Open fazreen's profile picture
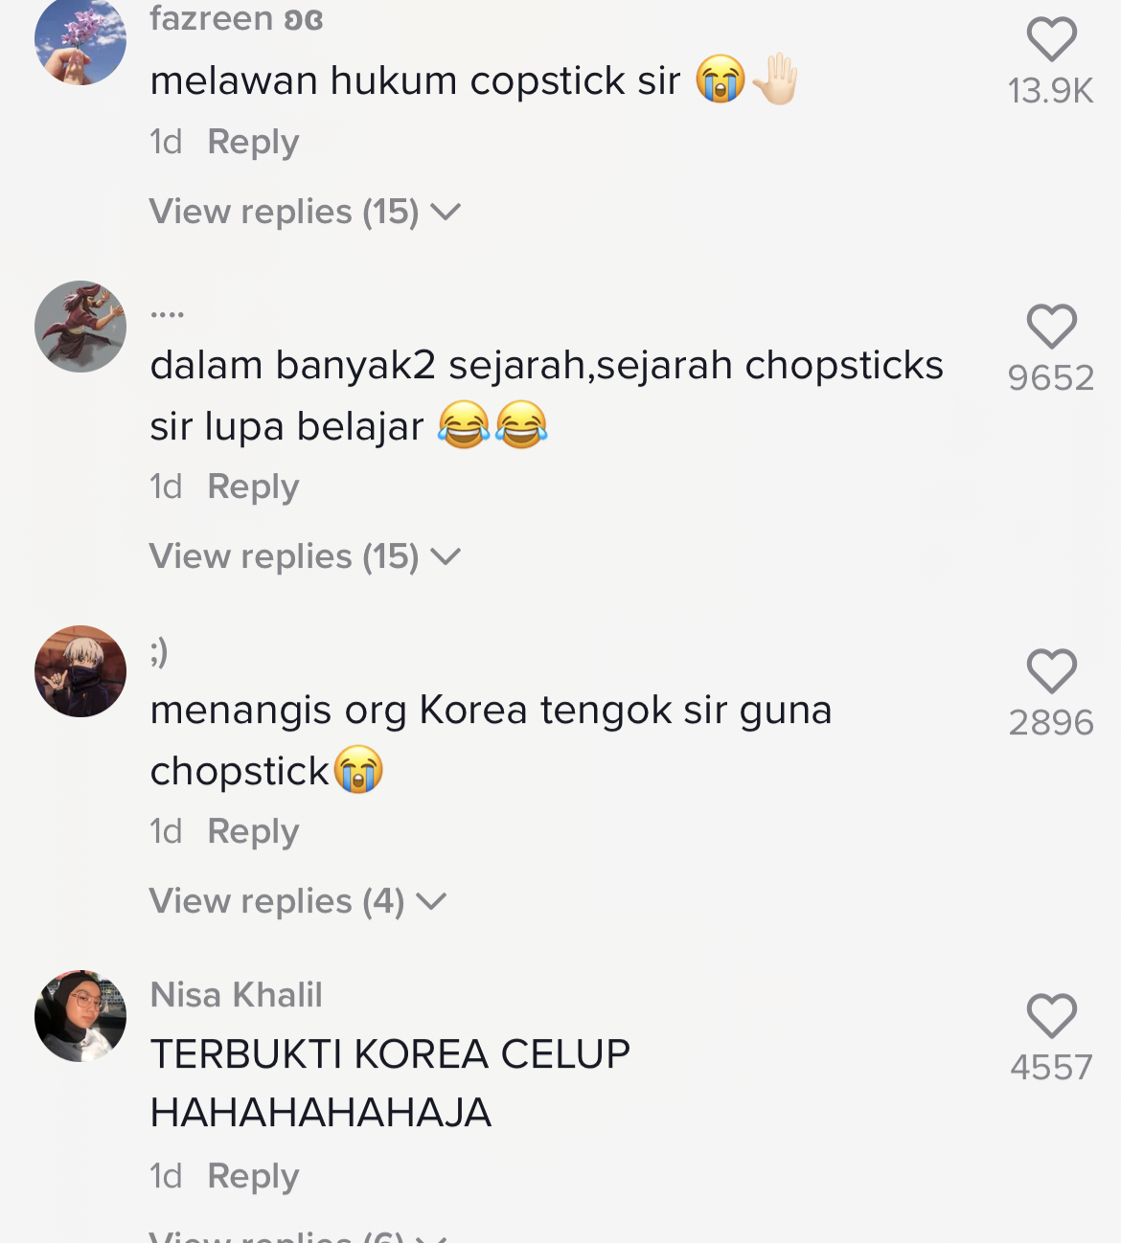The image size is (1121, 1243). [80, 39]
